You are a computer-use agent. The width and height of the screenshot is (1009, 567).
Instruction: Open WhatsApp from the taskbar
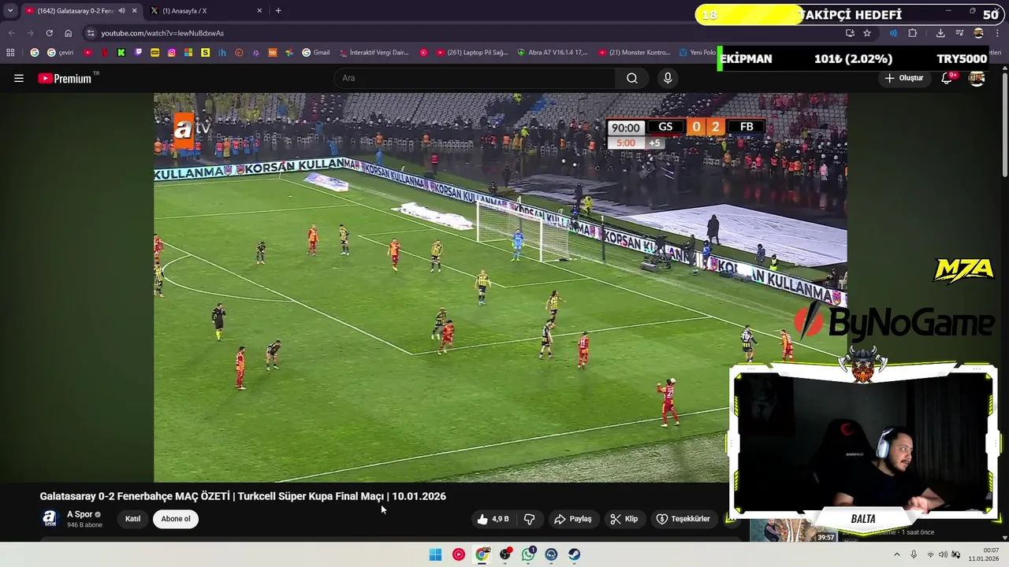point(528,554)
